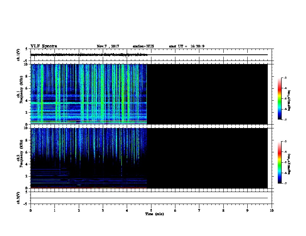The width and height of the screenshot is (306, 236).
Task: Click time axis tick label "4"
Action: (127, 210)
